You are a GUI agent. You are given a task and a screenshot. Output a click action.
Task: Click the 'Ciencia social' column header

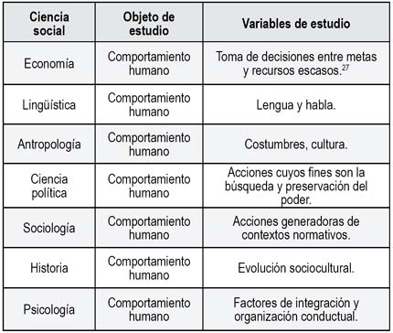[49, 23]
